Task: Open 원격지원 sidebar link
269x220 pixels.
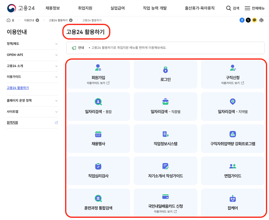Action: (x=12, y=122)
